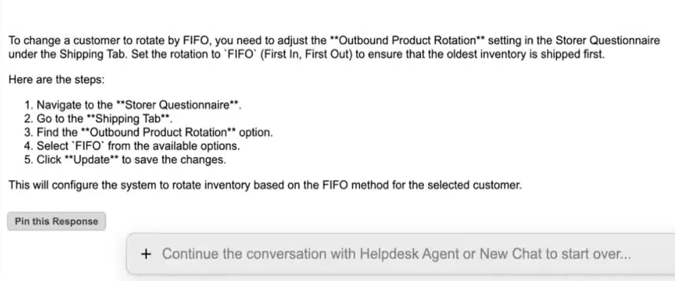Click step 3 about finding Outbound Product Rotation

[154, 133]
